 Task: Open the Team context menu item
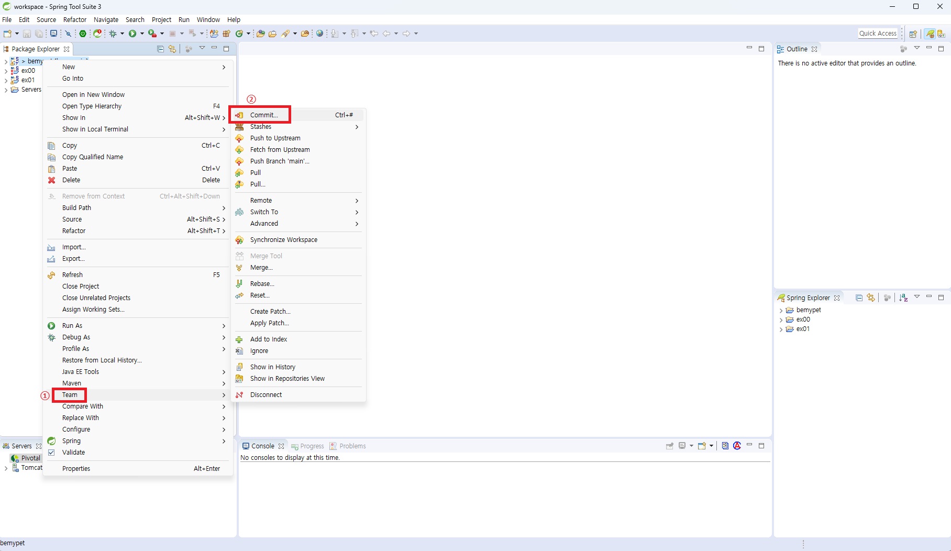pos(138,395)
